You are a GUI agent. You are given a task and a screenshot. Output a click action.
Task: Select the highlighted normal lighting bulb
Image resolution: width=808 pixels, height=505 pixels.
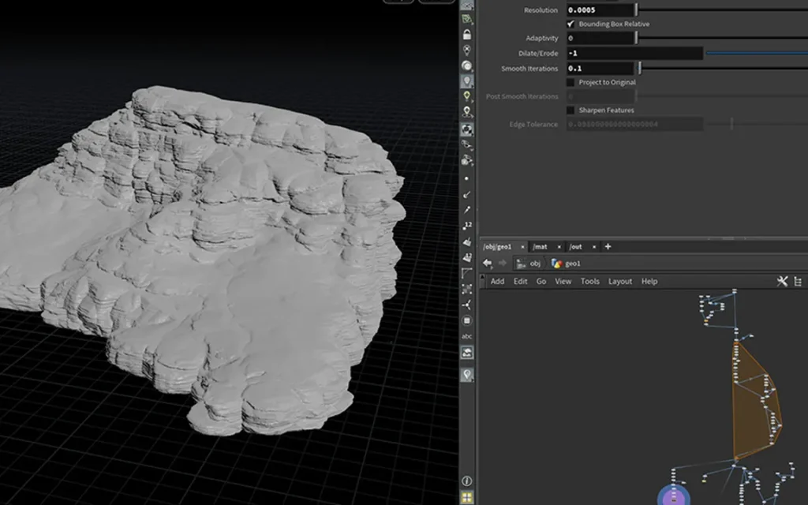pyautogui.click(x=467, y=81)
